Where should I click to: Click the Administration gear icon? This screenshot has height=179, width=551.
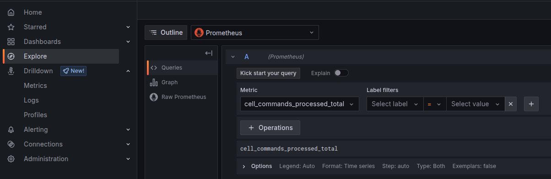tap(11, 159)
